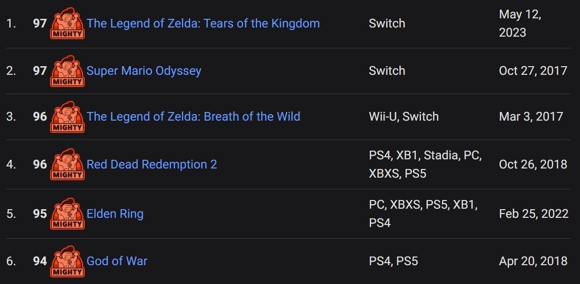Click the Feb 25, 2022 release date
Screen dimensions: 580x284
click(x=534, y=214)
